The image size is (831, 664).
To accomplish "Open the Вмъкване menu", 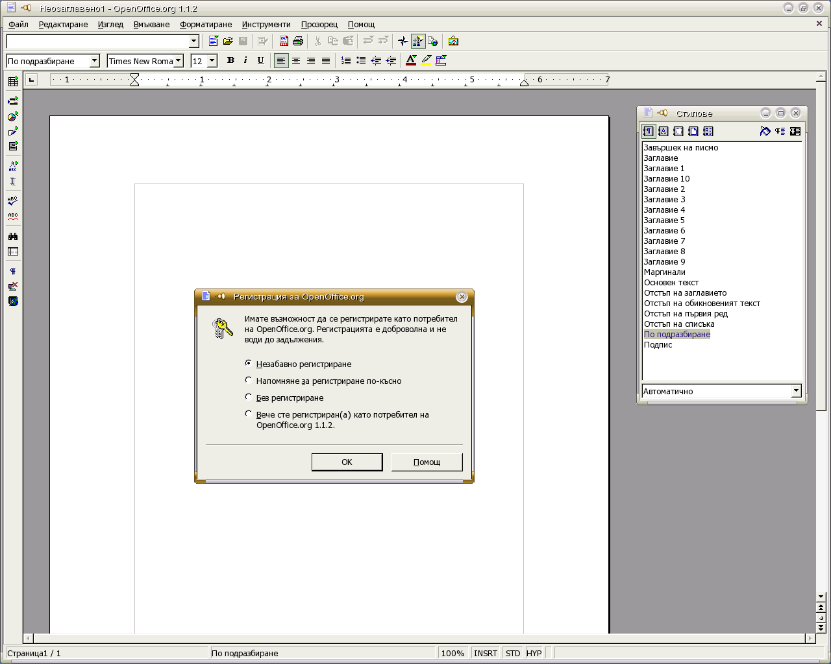I will 151,25.
